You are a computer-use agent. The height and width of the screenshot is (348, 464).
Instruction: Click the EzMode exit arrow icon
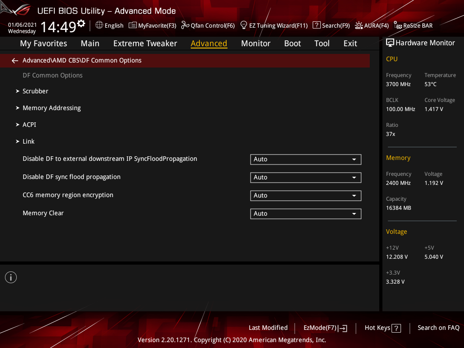(x=343, y=328)
